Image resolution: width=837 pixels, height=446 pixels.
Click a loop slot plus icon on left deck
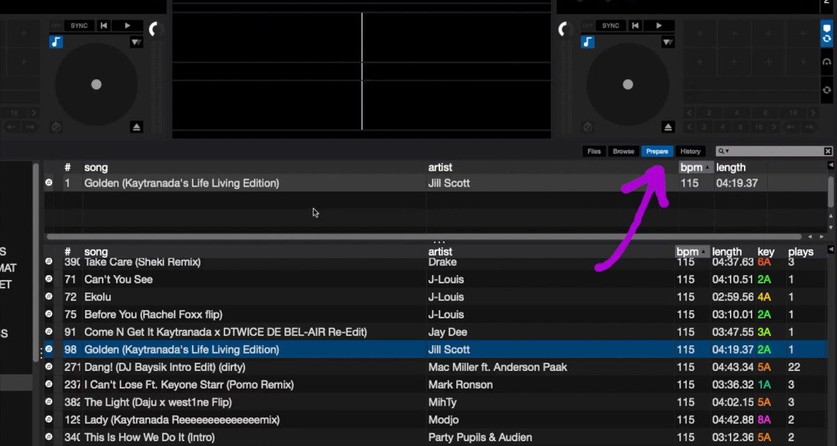pos(24,33)
